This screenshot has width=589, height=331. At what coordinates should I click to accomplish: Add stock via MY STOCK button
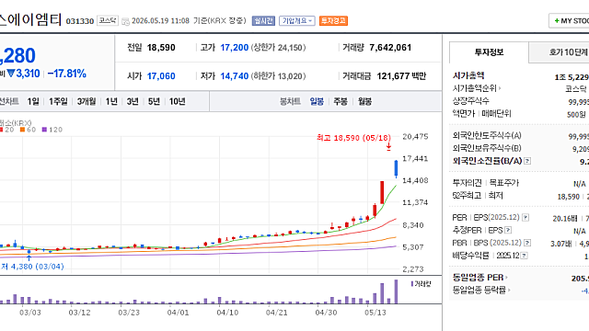[569, 21]
